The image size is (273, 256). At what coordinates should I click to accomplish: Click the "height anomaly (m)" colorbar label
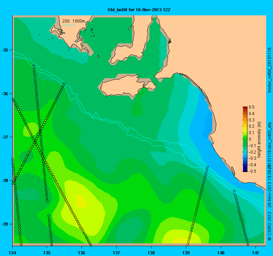[260, 139]
